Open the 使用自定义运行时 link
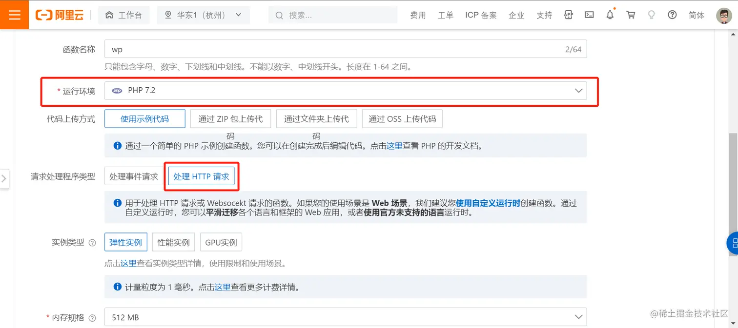The width and height of the screenshot is (738, 328). [488, 203]
